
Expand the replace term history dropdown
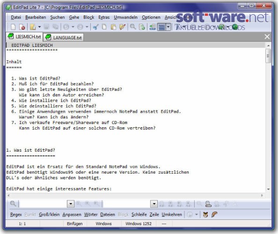154,204
